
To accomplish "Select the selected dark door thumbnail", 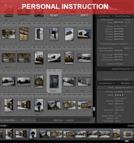I will (54, 82).
